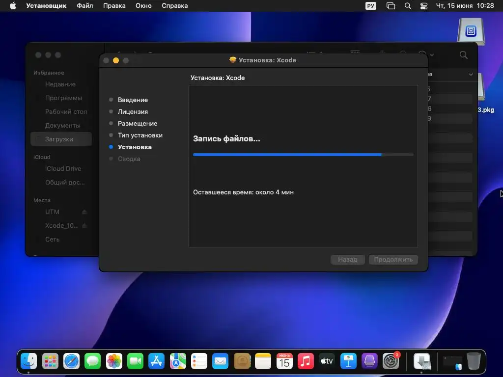Viewport: 503px width, 377px height.
Task: Open Apple TV in the Dock
Action: point(327,361)
